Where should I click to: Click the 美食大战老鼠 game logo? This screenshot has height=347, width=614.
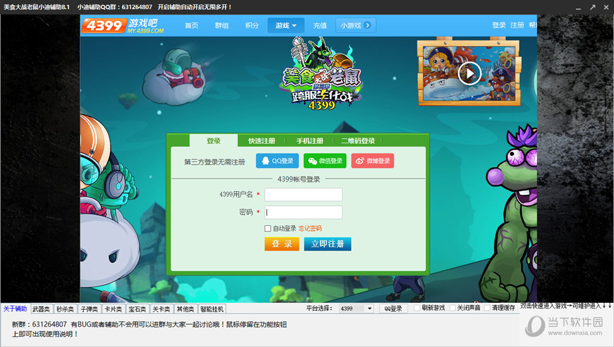point(321,74)
